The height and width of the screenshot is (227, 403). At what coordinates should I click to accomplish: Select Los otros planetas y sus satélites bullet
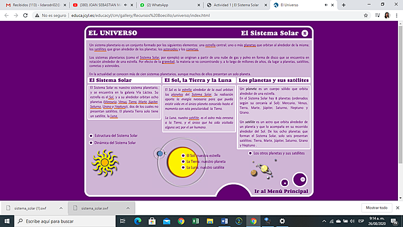(250, 153)
